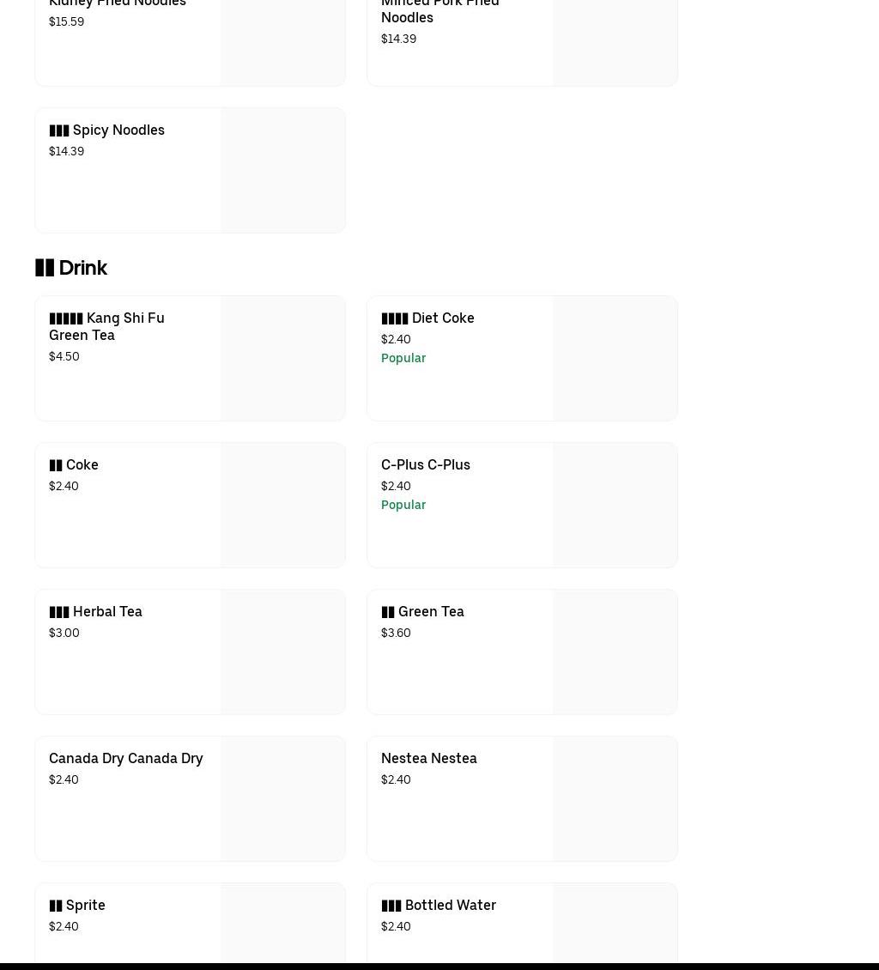This screenshot has width=879, height=970.
Task: Click the Spicy Noodles image placeholder
Action: coord(282,170)
